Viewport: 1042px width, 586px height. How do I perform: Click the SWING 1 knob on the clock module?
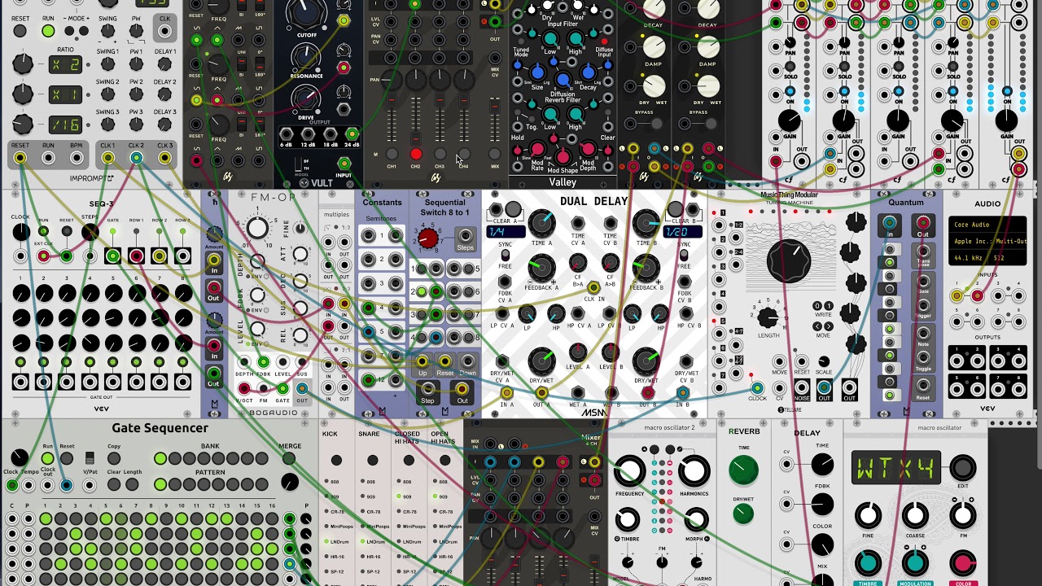pos(107,65)
